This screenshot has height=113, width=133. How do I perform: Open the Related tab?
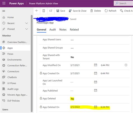pos(74,30)
